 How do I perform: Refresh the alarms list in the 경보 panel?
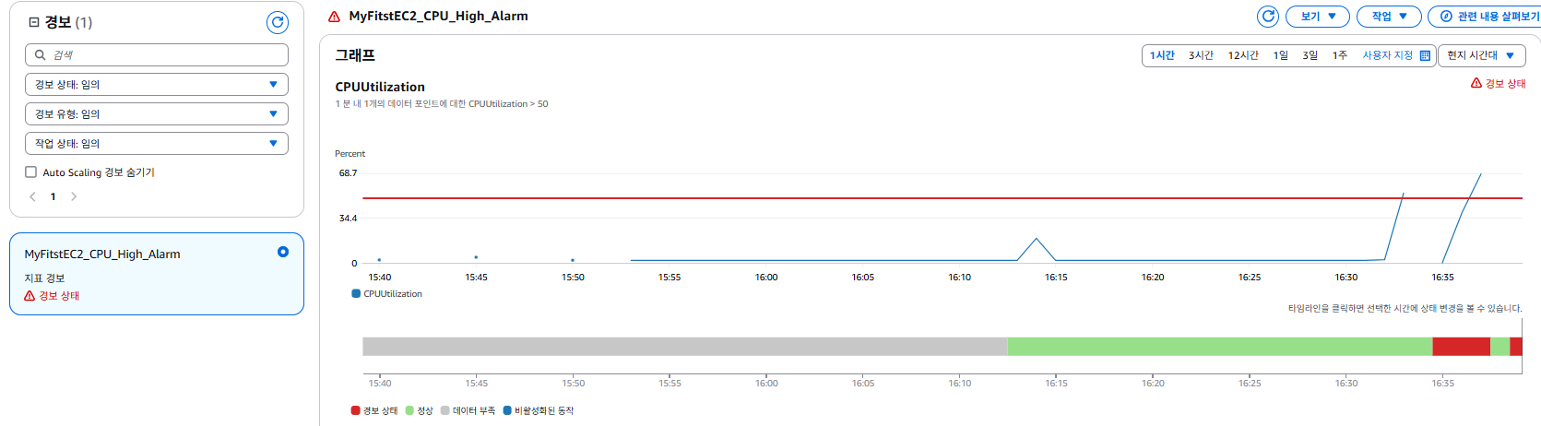[x=278, y=22]
